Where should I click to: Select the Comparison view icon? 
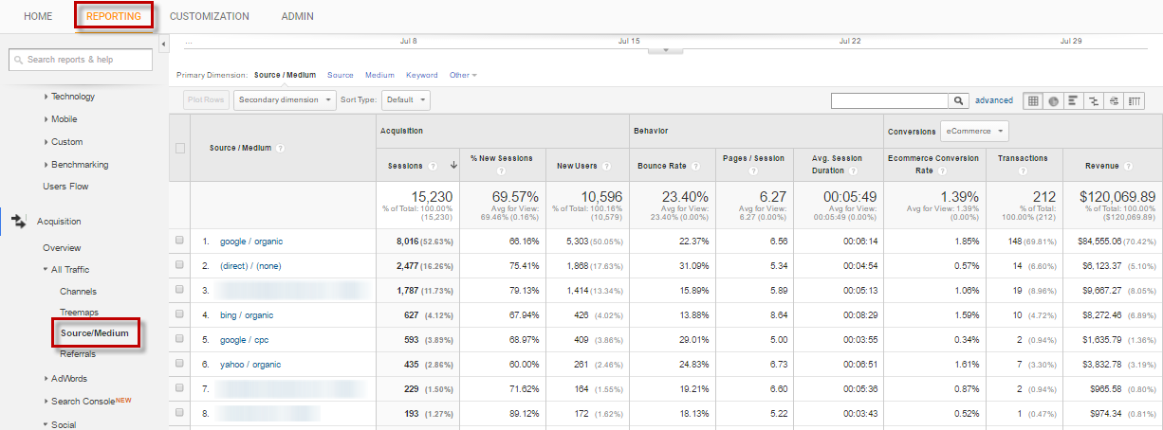coord(1094,100)
